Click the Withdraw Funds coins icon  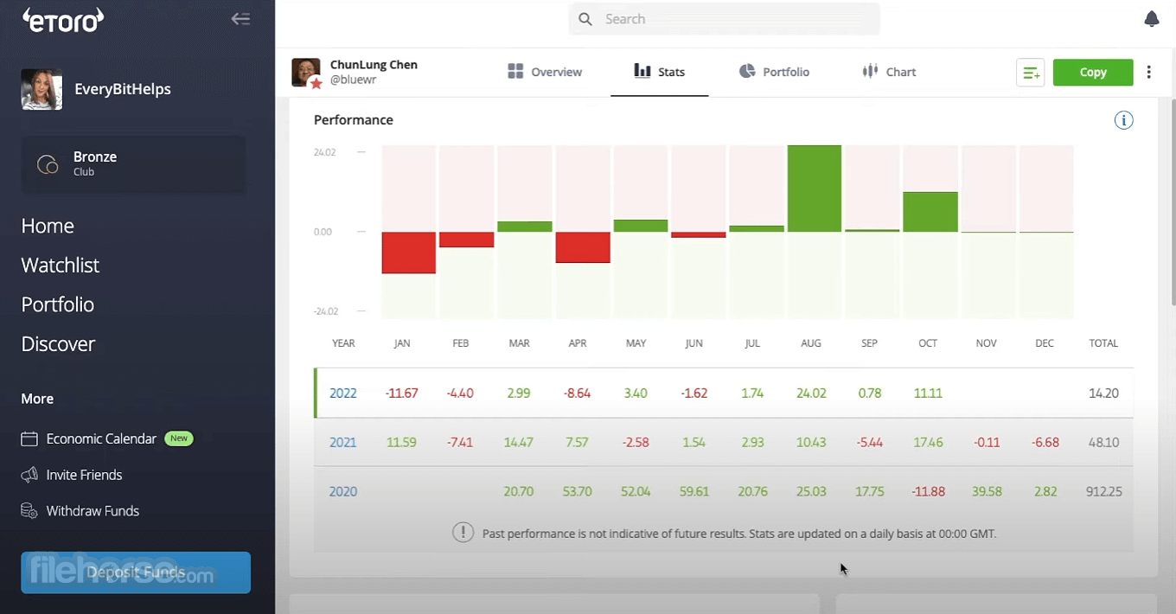tap(29, 511)
